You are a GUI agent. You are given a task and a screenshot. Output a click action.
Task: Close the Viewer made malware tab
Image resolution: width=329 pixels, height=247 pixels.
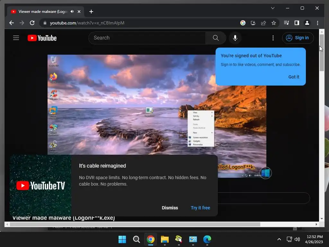(x=79, y=12)
